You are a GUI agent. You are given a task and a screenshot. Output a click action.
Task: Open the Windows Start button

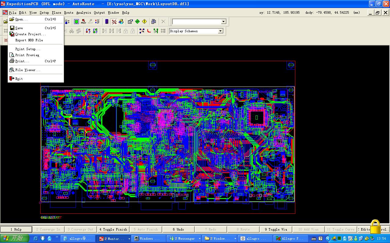(x=14, y=238)
